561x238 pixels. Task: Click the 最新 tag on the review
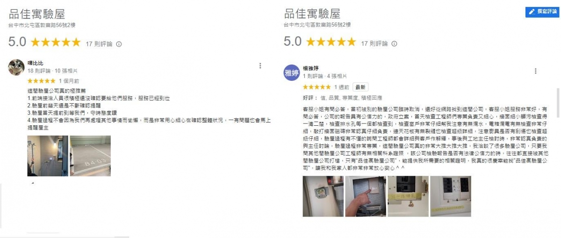[x=360, y=87]
